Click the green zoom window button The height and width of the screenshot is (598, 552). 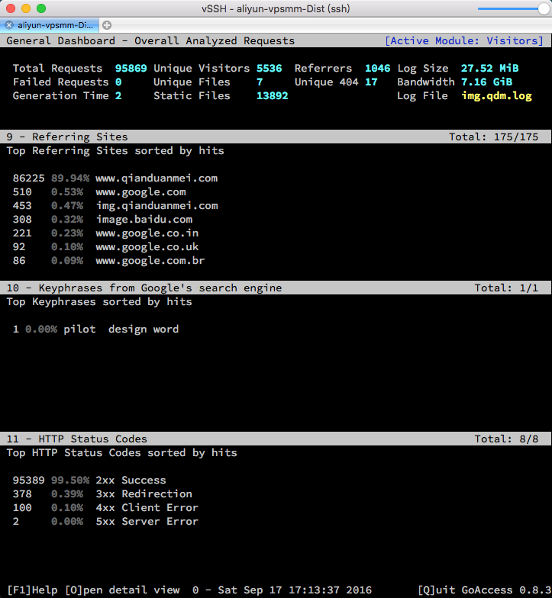coord(40,8)
